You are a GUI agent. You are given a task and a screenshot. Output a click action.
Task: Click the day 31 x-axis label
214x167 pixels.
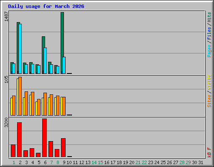click(x=201, y=162)
